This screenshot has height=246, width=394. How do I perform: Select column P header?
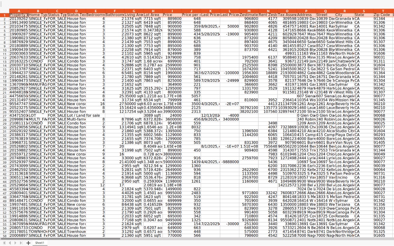[x=306, y=11]
